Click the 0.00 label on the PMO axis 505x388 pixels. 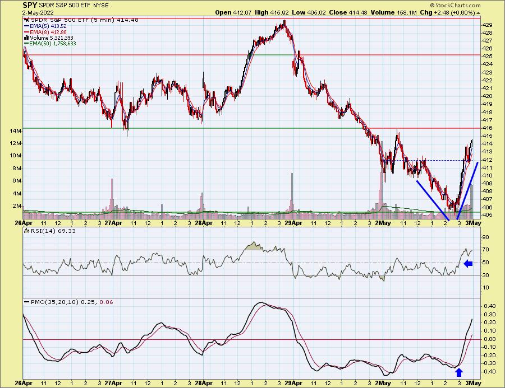489,339
